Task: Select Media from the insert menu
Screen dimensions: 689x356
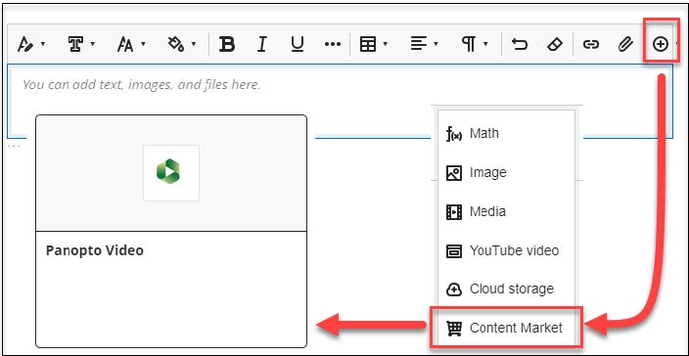Action: (x=506, y=211)
